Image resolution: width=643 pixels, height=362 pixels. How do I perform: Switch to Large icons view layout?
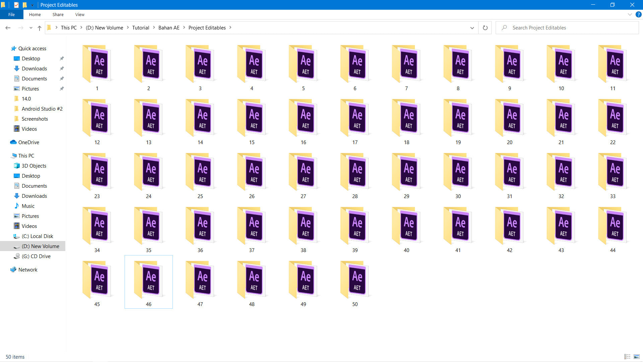point(637,357)
